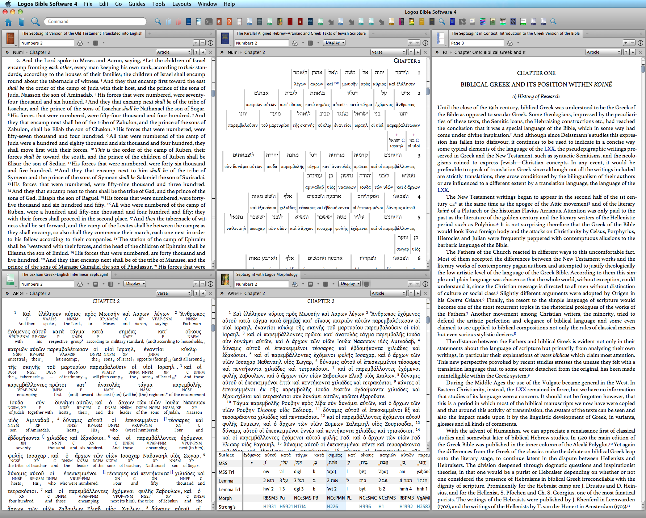The width and height of the screenshot is (646, 518).
Task: Navigate back in Septuagint in Context panel
Action: click(626, 43)
